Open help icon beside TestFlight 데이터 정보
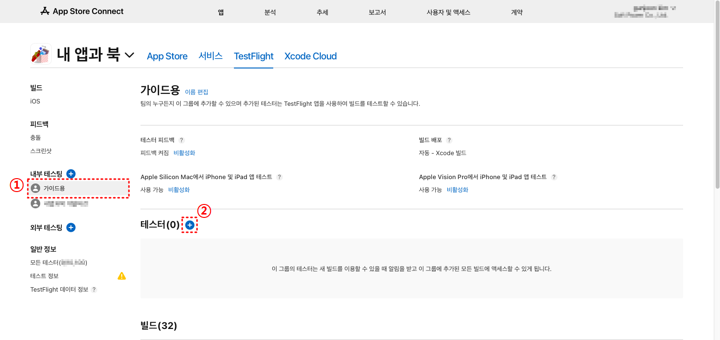The width and height of the screenshot is (720, 340). pyautogui.click(x=94, y=290)
